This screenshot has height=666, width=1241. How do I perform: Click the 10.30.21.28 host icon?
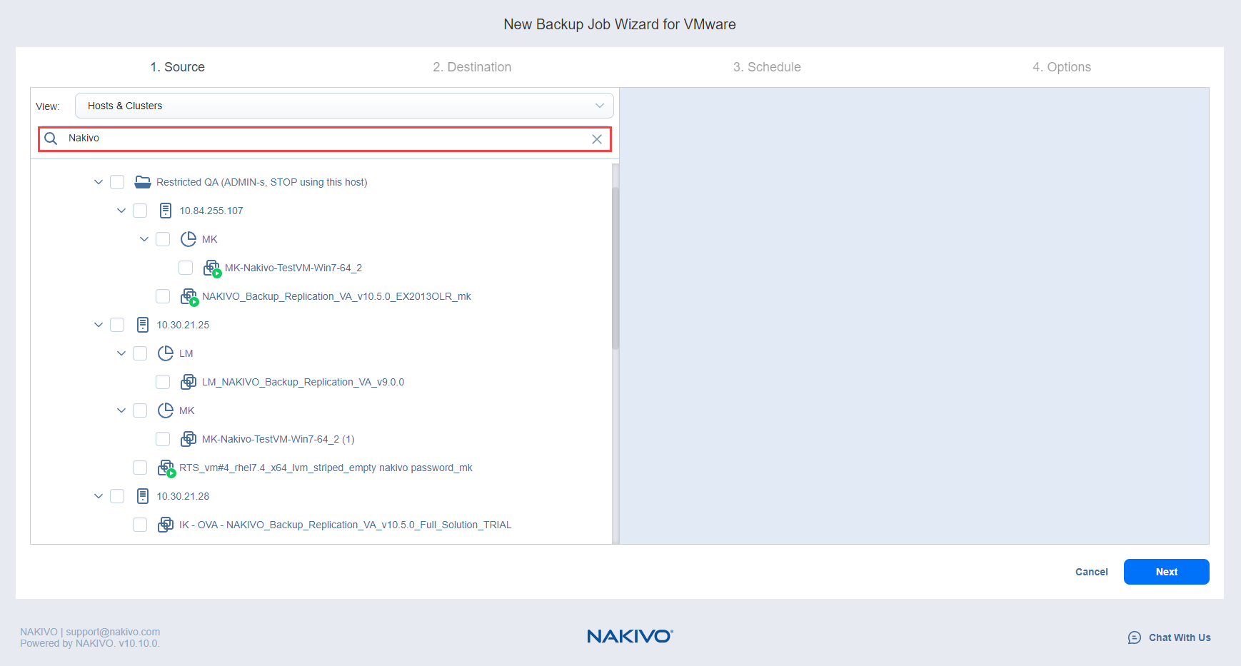[143, 496]
